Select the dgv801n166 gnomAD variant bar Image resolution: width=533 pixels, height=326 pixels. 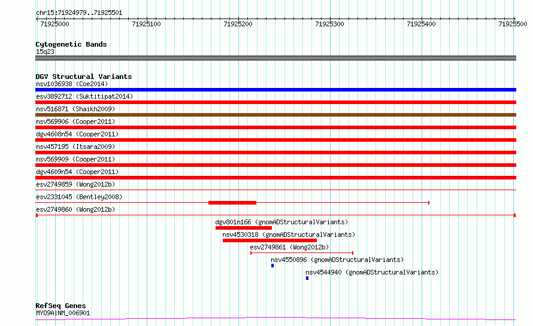[x=244, y=228]
